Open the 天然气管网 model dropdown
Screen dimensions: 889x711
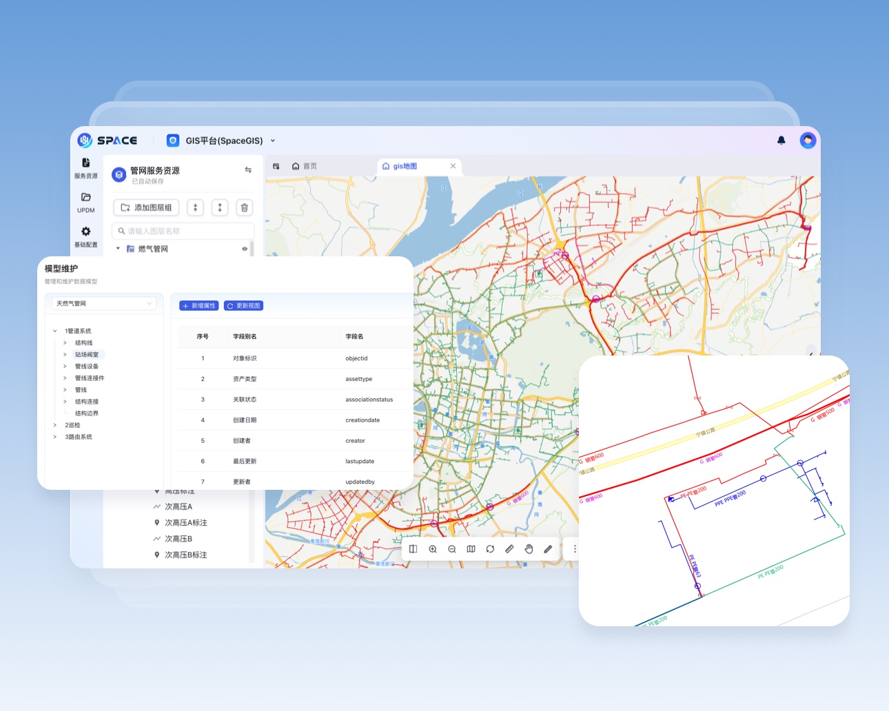[x=104, y=303]
